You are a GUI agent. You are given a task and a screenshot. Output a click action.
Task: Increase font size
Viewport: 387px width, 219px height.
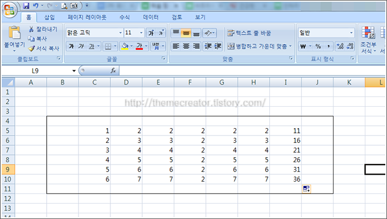click(151, 33)
